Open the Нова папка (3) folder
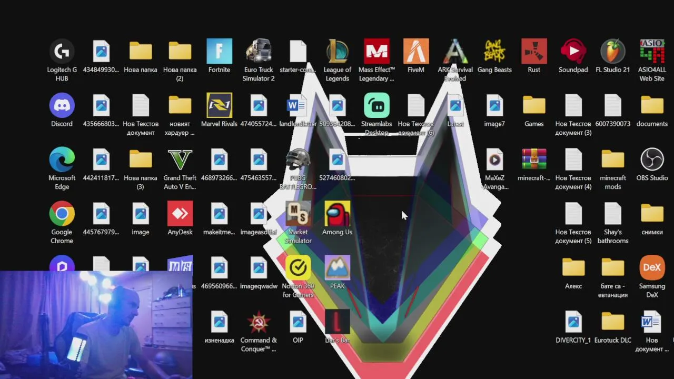This screenshot has width=674, height=379. click(x=141, y=168)
